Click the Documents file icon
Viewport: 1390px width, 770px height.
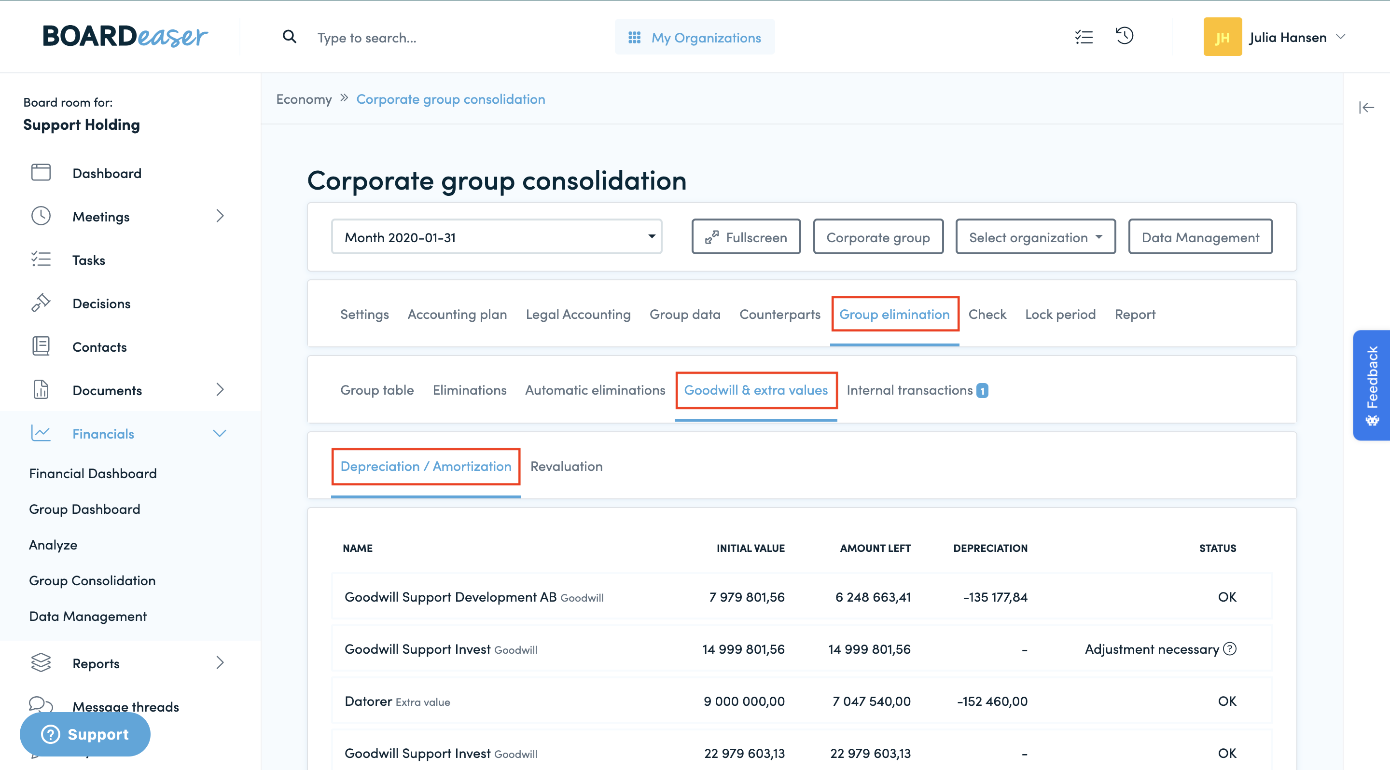coord(41,389)
